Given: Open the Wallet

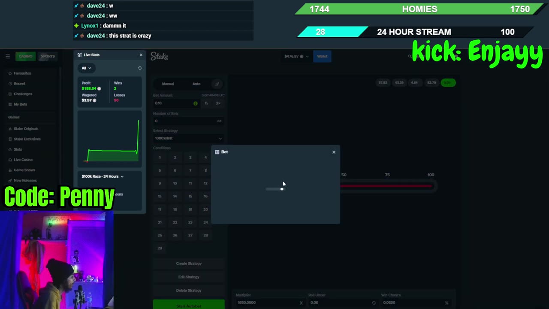Looking at the screenshot, I should pyautogui.click(x=322, y=56).
